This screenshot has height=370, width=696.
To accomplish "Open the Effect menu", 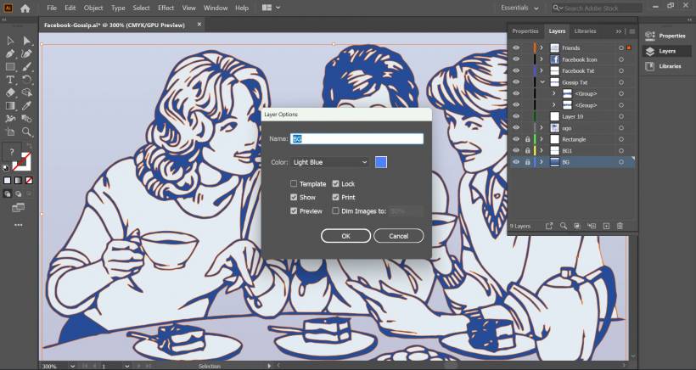I will (x=165, y=8).
